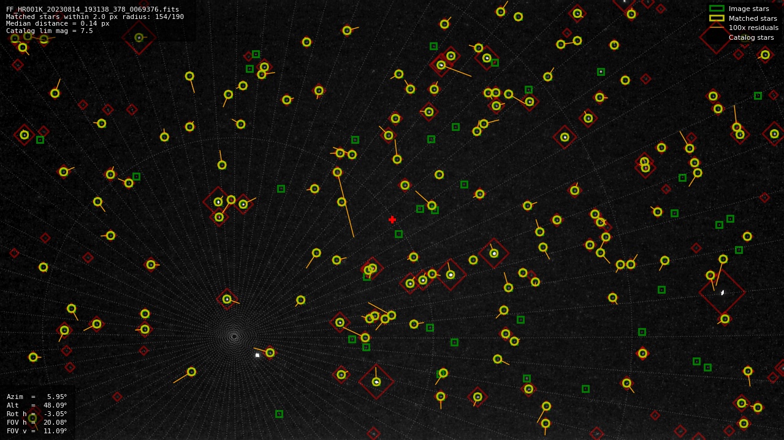Click the 'Catalog stars' legend label
This screenshot has height=440, width=784.
(x=751, y=37)
